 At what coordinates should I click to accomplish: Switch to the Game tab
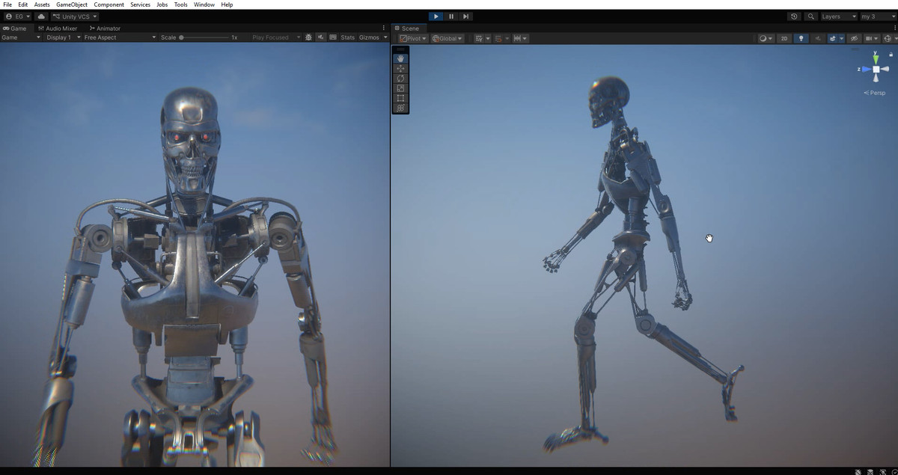pyautogui.click(x=14, y=28)
